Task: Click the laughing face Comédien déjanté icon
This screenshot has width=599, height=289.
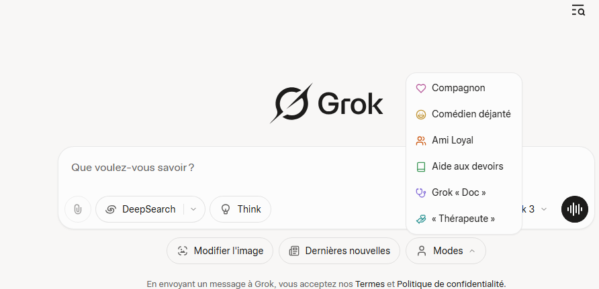Action: pyautogui.click(x=420, y=115)
